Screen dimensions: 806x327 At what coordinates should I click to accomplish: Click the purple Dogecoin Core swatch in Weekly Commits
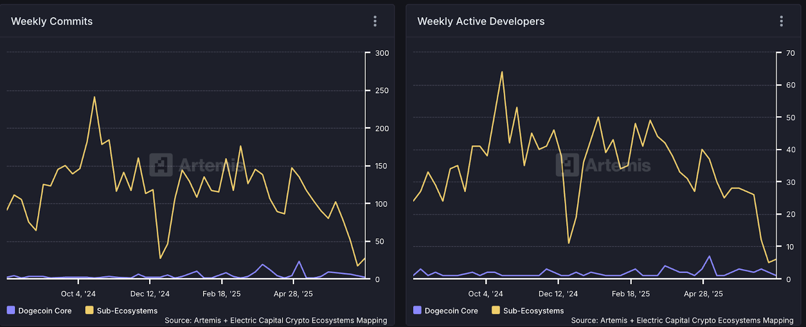coord(11,310)
